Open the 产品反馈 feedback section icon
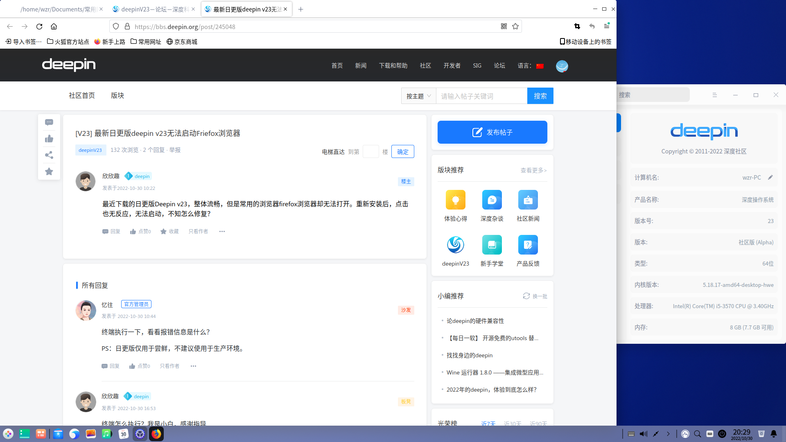786x442 pixels. [x=528, y=245]
